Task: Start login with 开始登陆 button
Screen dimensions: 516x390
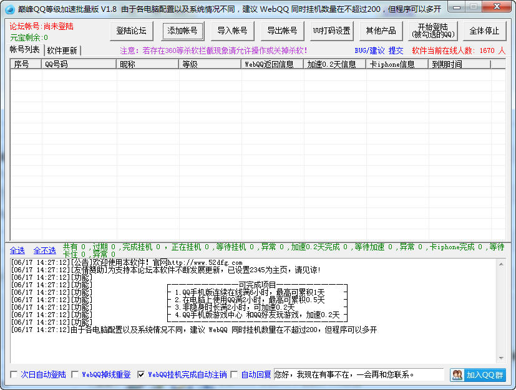Action: pyautogui.click(x=433, y=31)
